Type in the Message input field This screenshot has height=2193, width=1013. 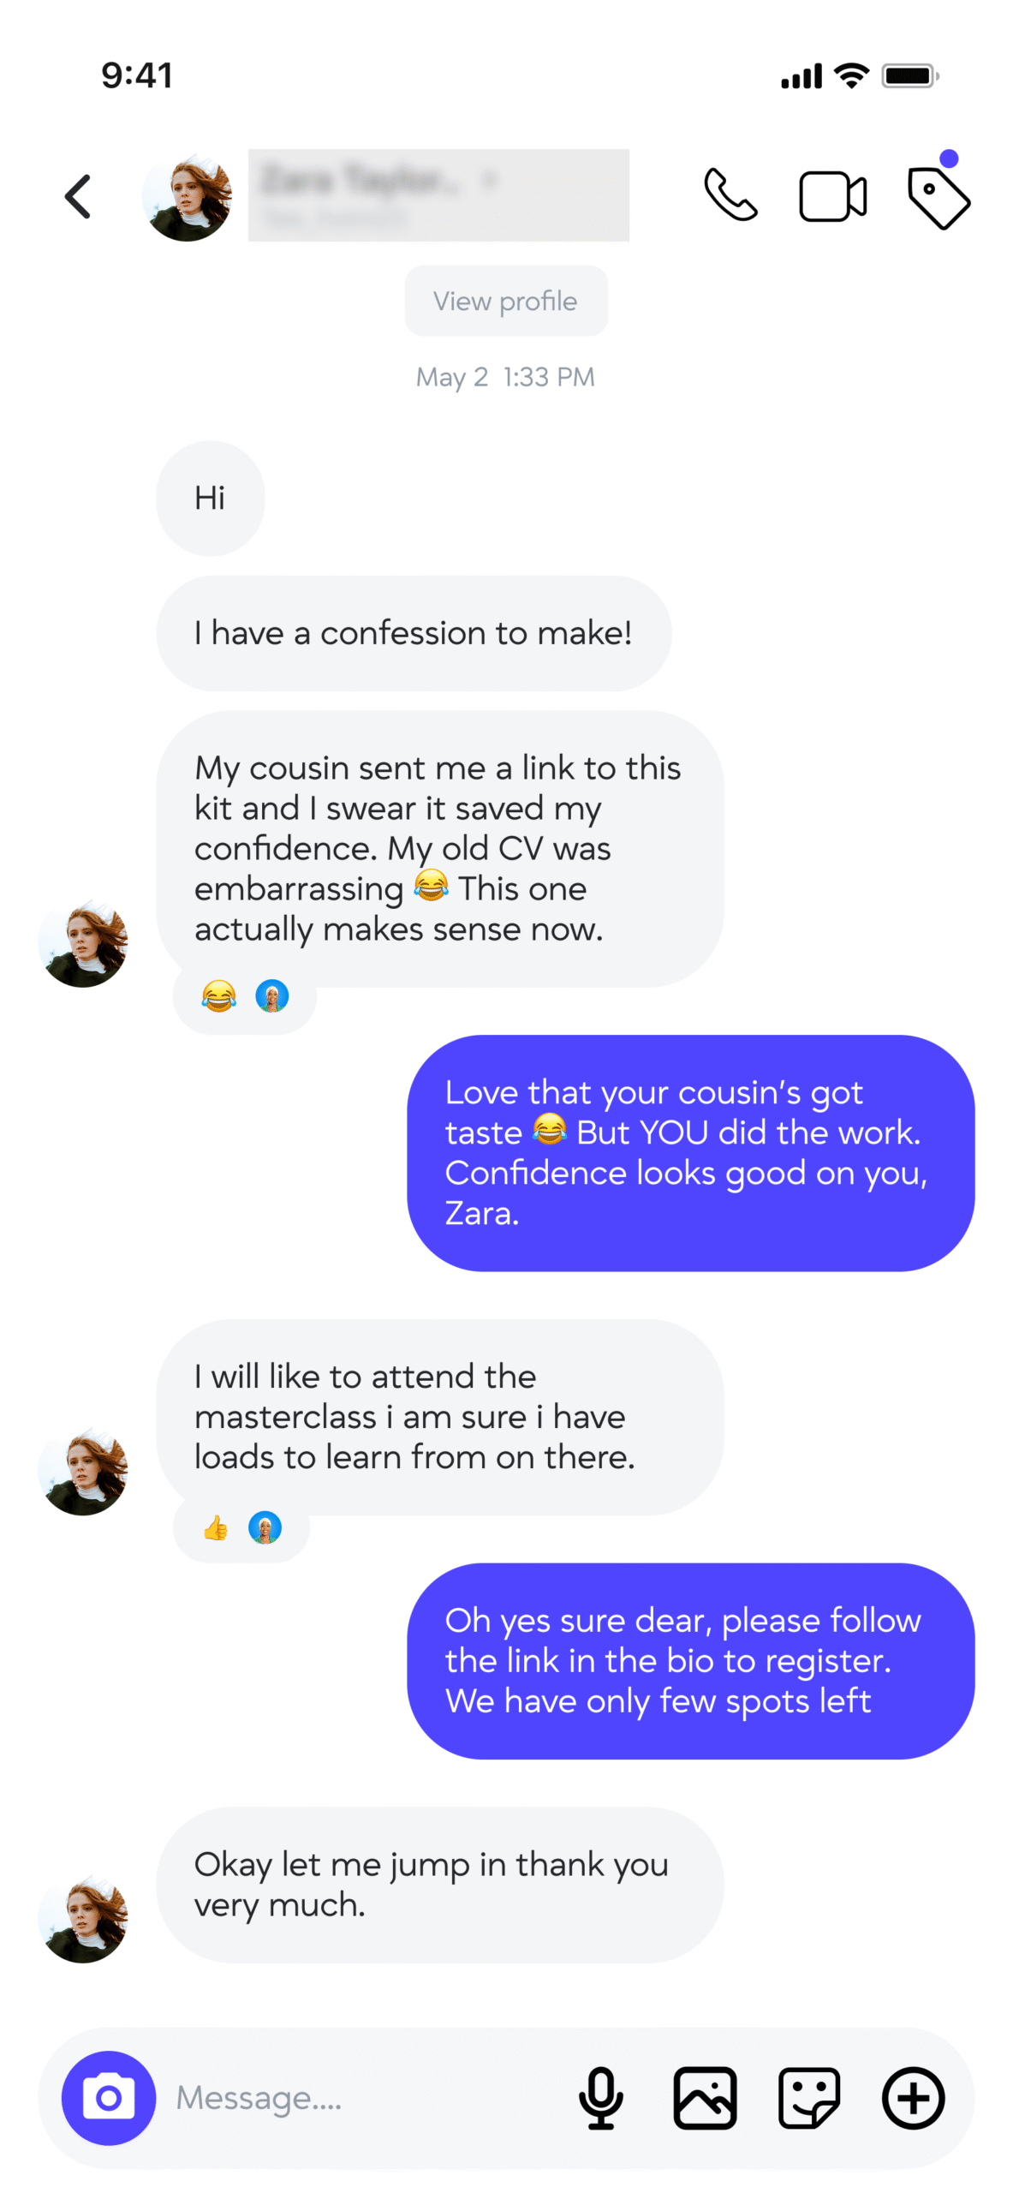pyautogui.click(x=360, y=2097)
